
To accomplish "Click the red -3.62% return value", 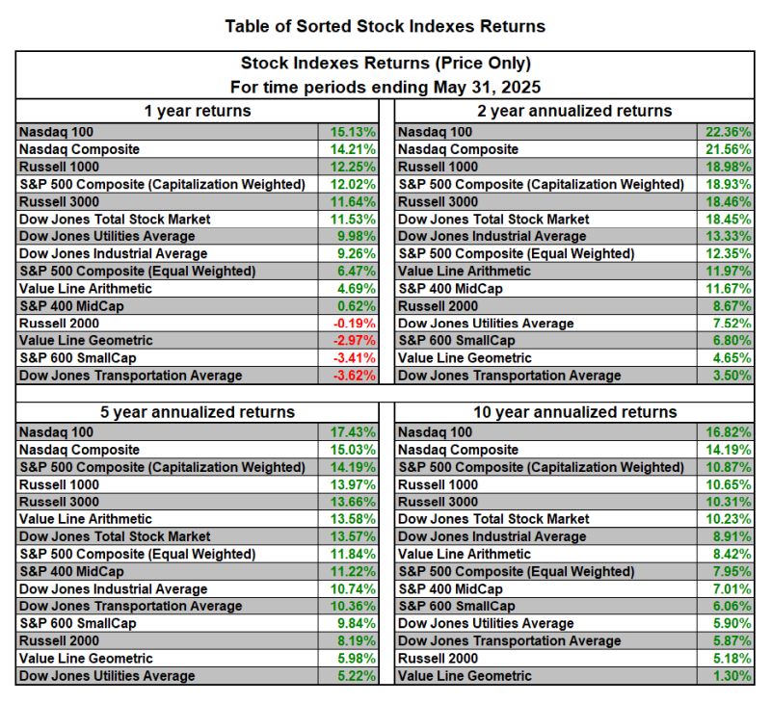I will (352, 376).
